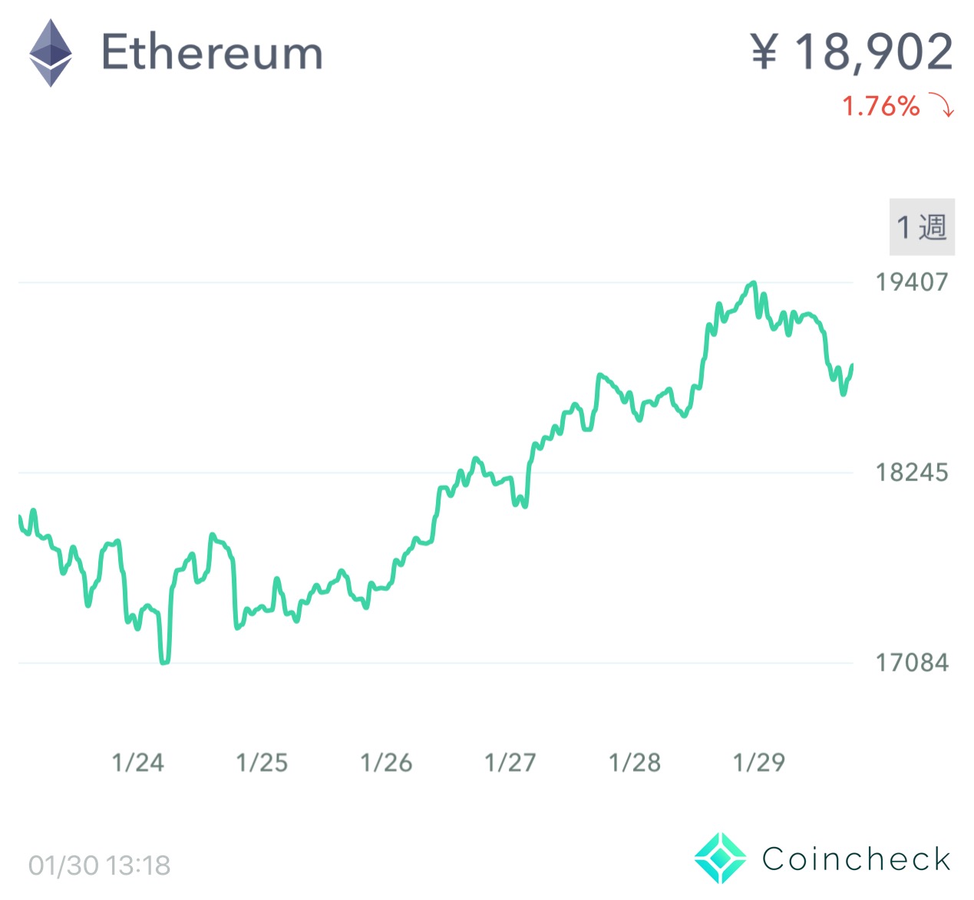This screenshot has width=974, height=900.
Task: Click the 19407 price axis label
Action: pyautogui.click(x=912, y=282)
